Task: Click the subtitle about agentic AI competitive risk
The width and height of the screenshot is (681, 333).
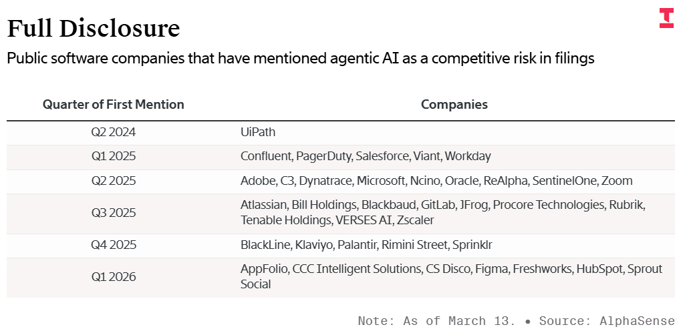Action: coord(300,59)
